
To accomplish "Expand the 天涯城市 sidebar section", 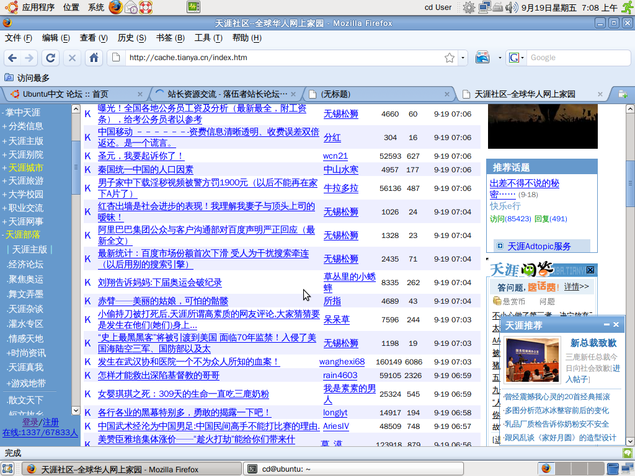I will click(4, 168).
